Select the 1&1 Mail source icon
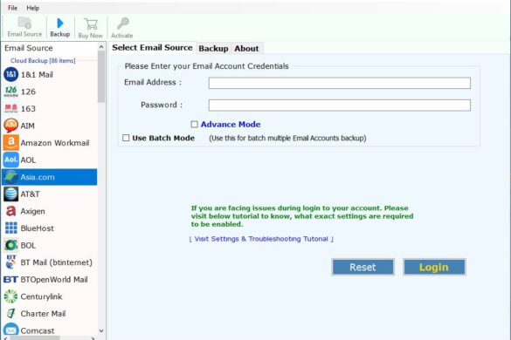 click(x=10, y=74)
